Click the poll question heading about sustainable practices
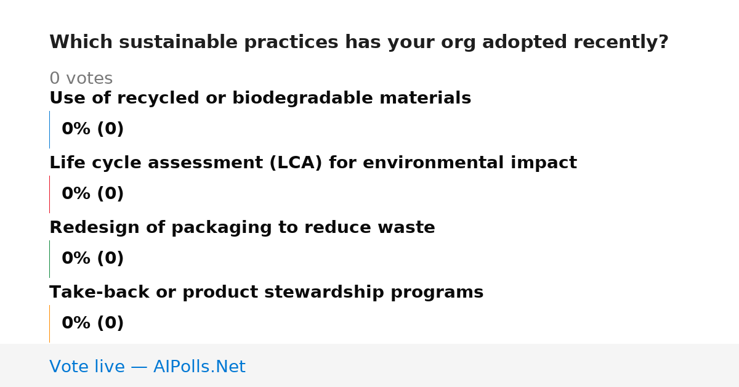Image resolution: width=739 pixels, height=387 pixels. pos(358,43)
